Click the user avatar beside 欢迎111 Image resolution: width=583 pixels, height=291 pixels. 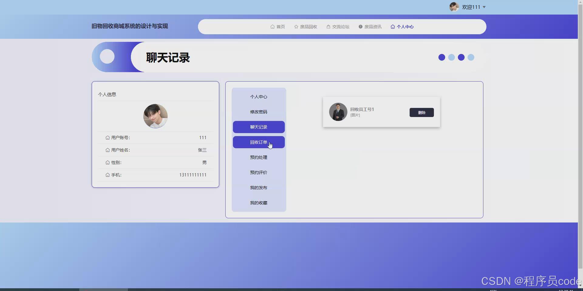click(454, 7)
